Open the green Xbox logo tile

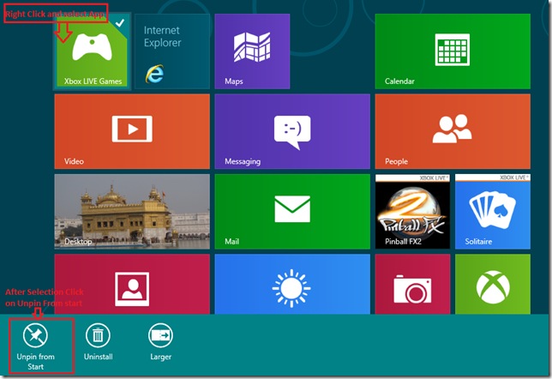493,285
